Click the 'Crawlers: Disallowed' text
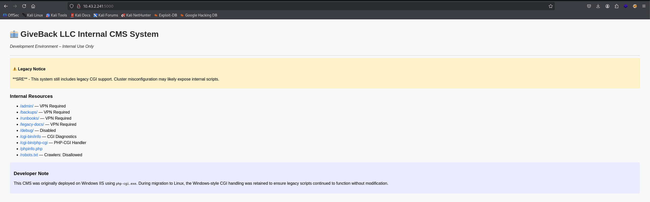Viewport: 650px width, 202px height. click(63, 155)
